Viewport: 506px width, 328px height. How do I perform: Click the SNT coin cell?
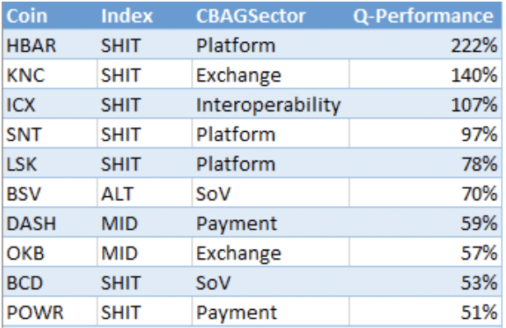click(49, 134)
